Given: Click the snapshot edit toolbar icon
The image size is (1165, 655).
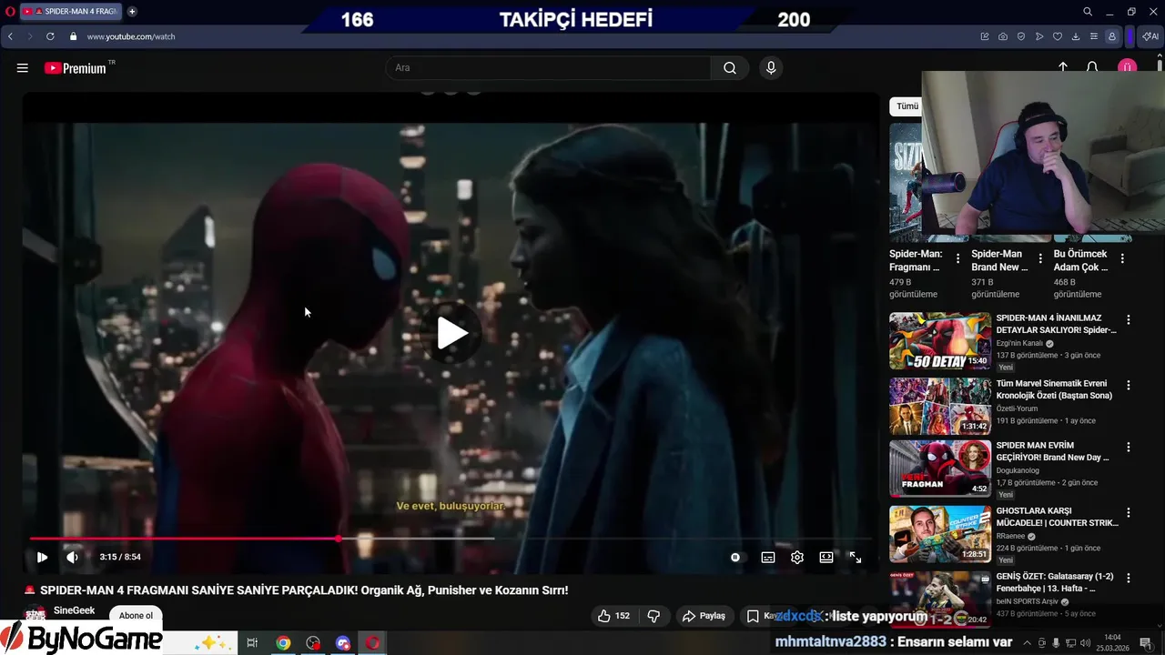Looking at the screenshot, I should tap(985, 36).
